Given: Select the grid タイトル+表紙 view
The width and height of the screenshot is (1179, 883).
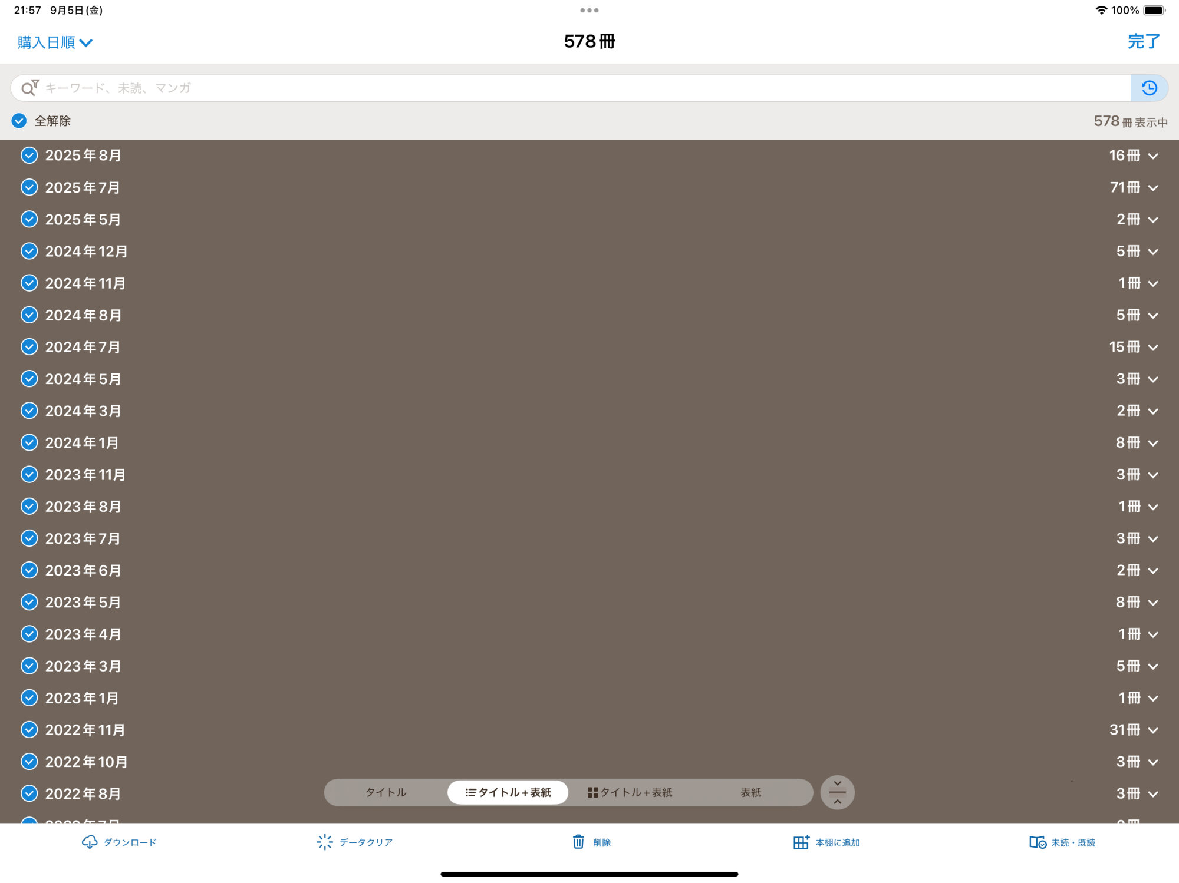Looking at the screenshot, I should (630, 792).
